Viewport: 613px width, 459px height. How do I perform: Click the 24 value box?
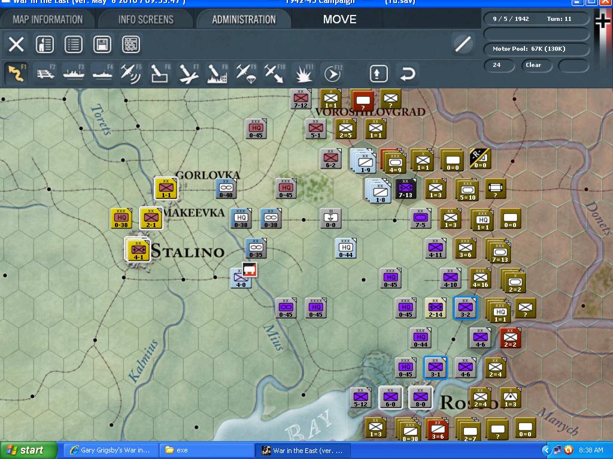pos(499,65)
